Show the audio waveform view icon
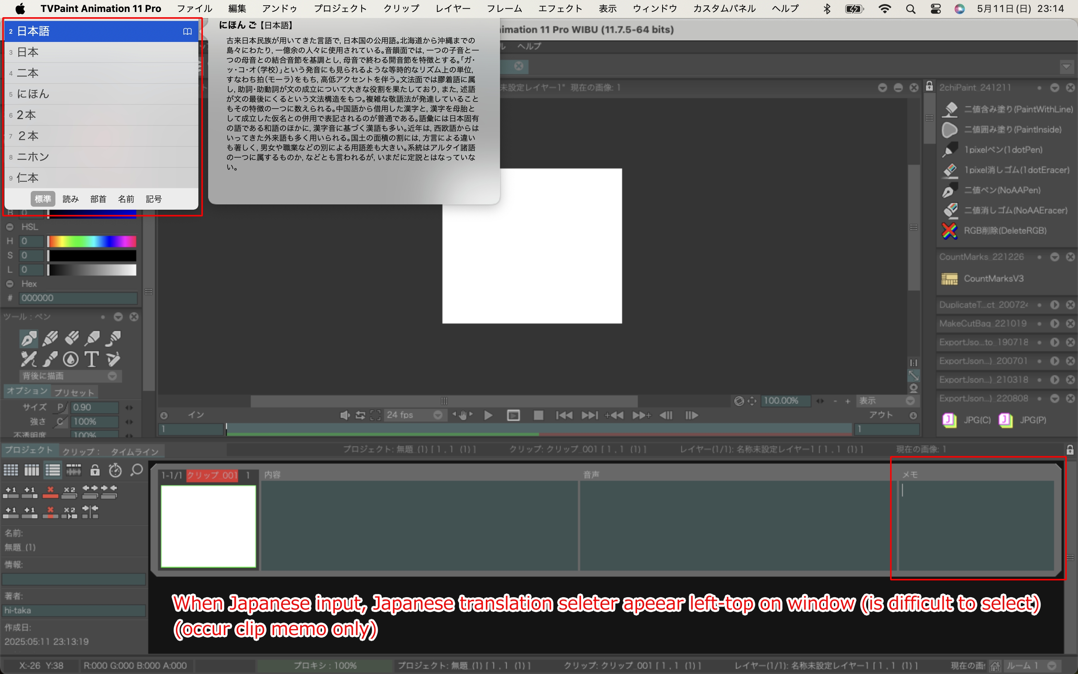This screenshot has width=1078, height=674. (x=73, y=470)
